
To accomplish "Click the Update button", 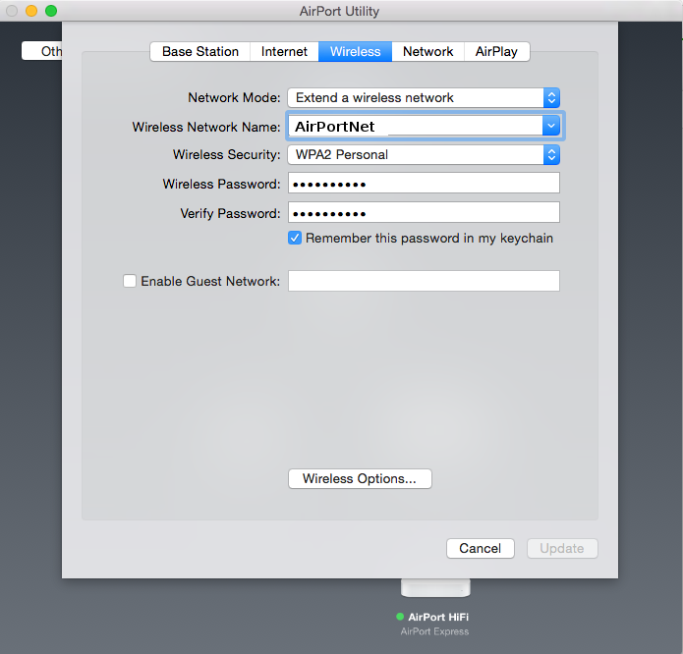I will (x=562, y=548).
